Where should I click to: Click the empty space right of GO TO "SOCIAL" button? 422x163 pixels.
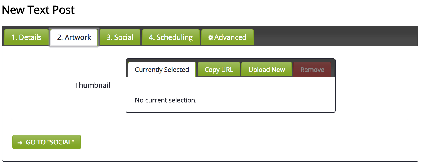tap(218, 142)
